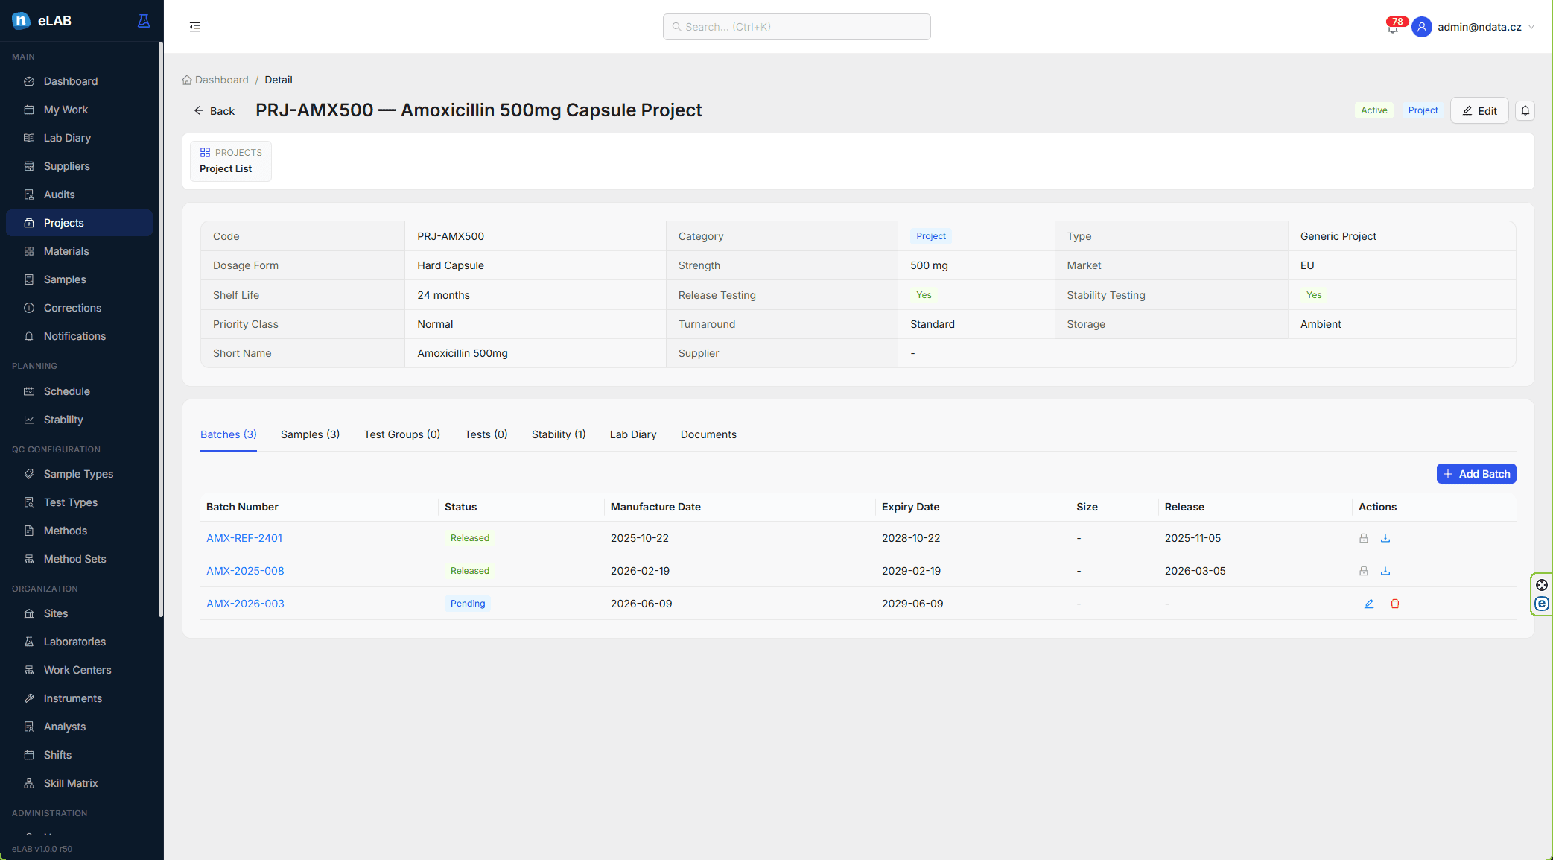This screenshot has width=1553, height=860.
Task: Open the Project List card
Action: tap(231, 161)
